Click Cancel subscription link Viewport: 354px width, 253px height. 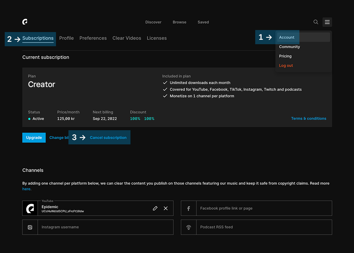click(x=108, y=138)
